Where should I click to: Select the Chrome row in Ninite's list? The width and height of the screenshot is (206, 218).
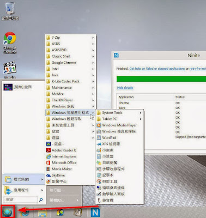tap(162, 103)
